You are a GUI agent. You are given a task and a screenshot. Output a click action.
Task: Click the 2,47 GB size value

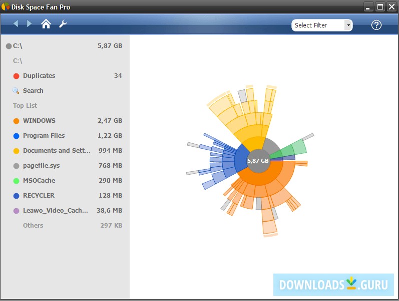[x=110, y=121]
